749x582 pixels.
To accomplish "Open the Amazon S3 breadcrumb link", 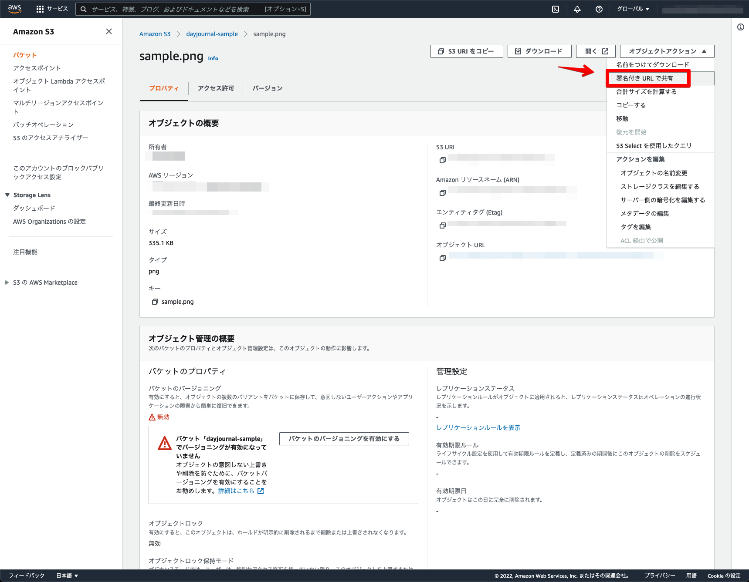I will click(x=155, y=34).
